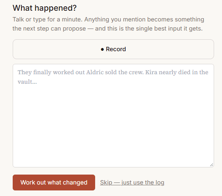Click the black record dot icon

point(102,50)
